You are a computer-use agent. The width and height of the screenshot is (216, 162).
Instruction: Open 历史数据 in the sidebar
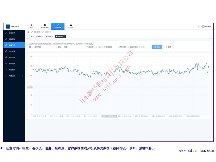pyautogui.click(x=14, y=70)
